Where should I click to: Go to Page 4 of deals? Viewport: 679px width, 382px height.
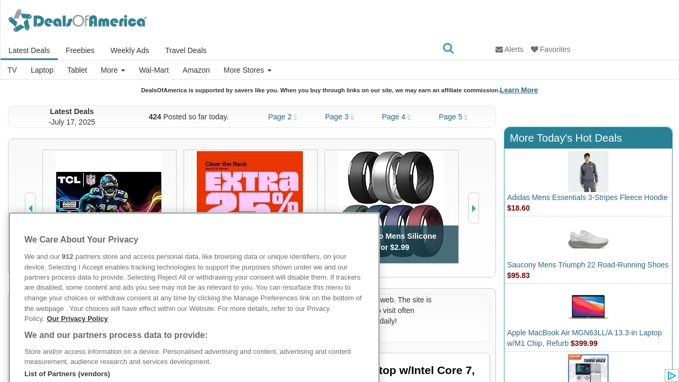point(396,117)
